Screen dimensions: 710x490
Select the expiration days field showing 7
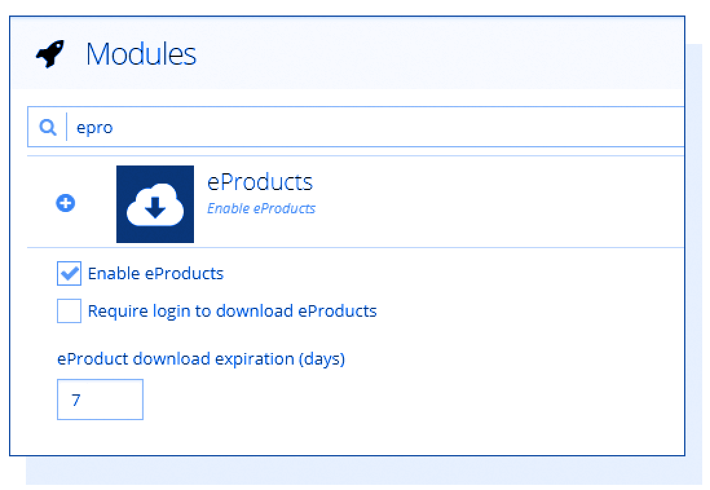pos(100,399)
